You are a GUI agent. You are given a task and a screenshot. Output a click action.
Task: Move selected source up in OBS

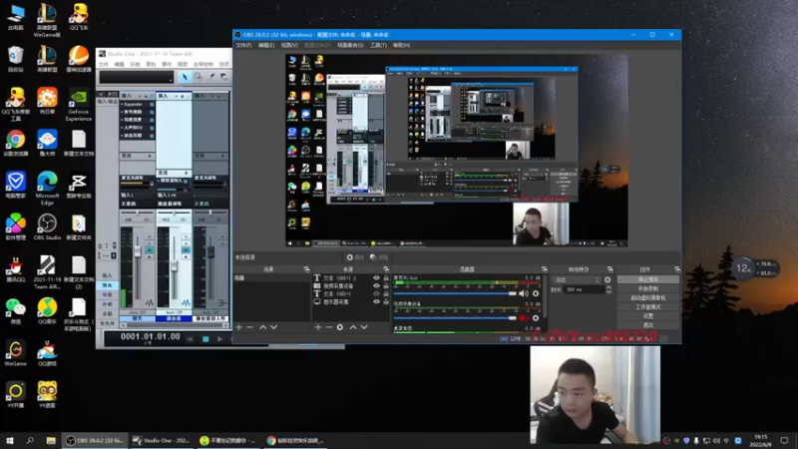coord(353,327)
